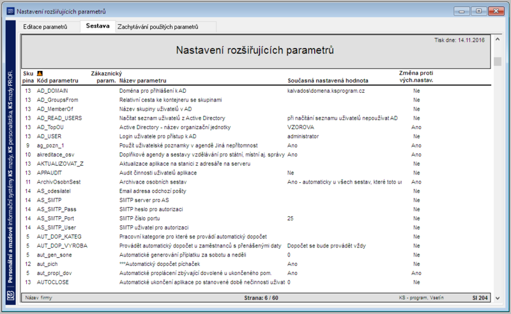
Task: Click the VZOROVA value
Action: pos(300,127)
